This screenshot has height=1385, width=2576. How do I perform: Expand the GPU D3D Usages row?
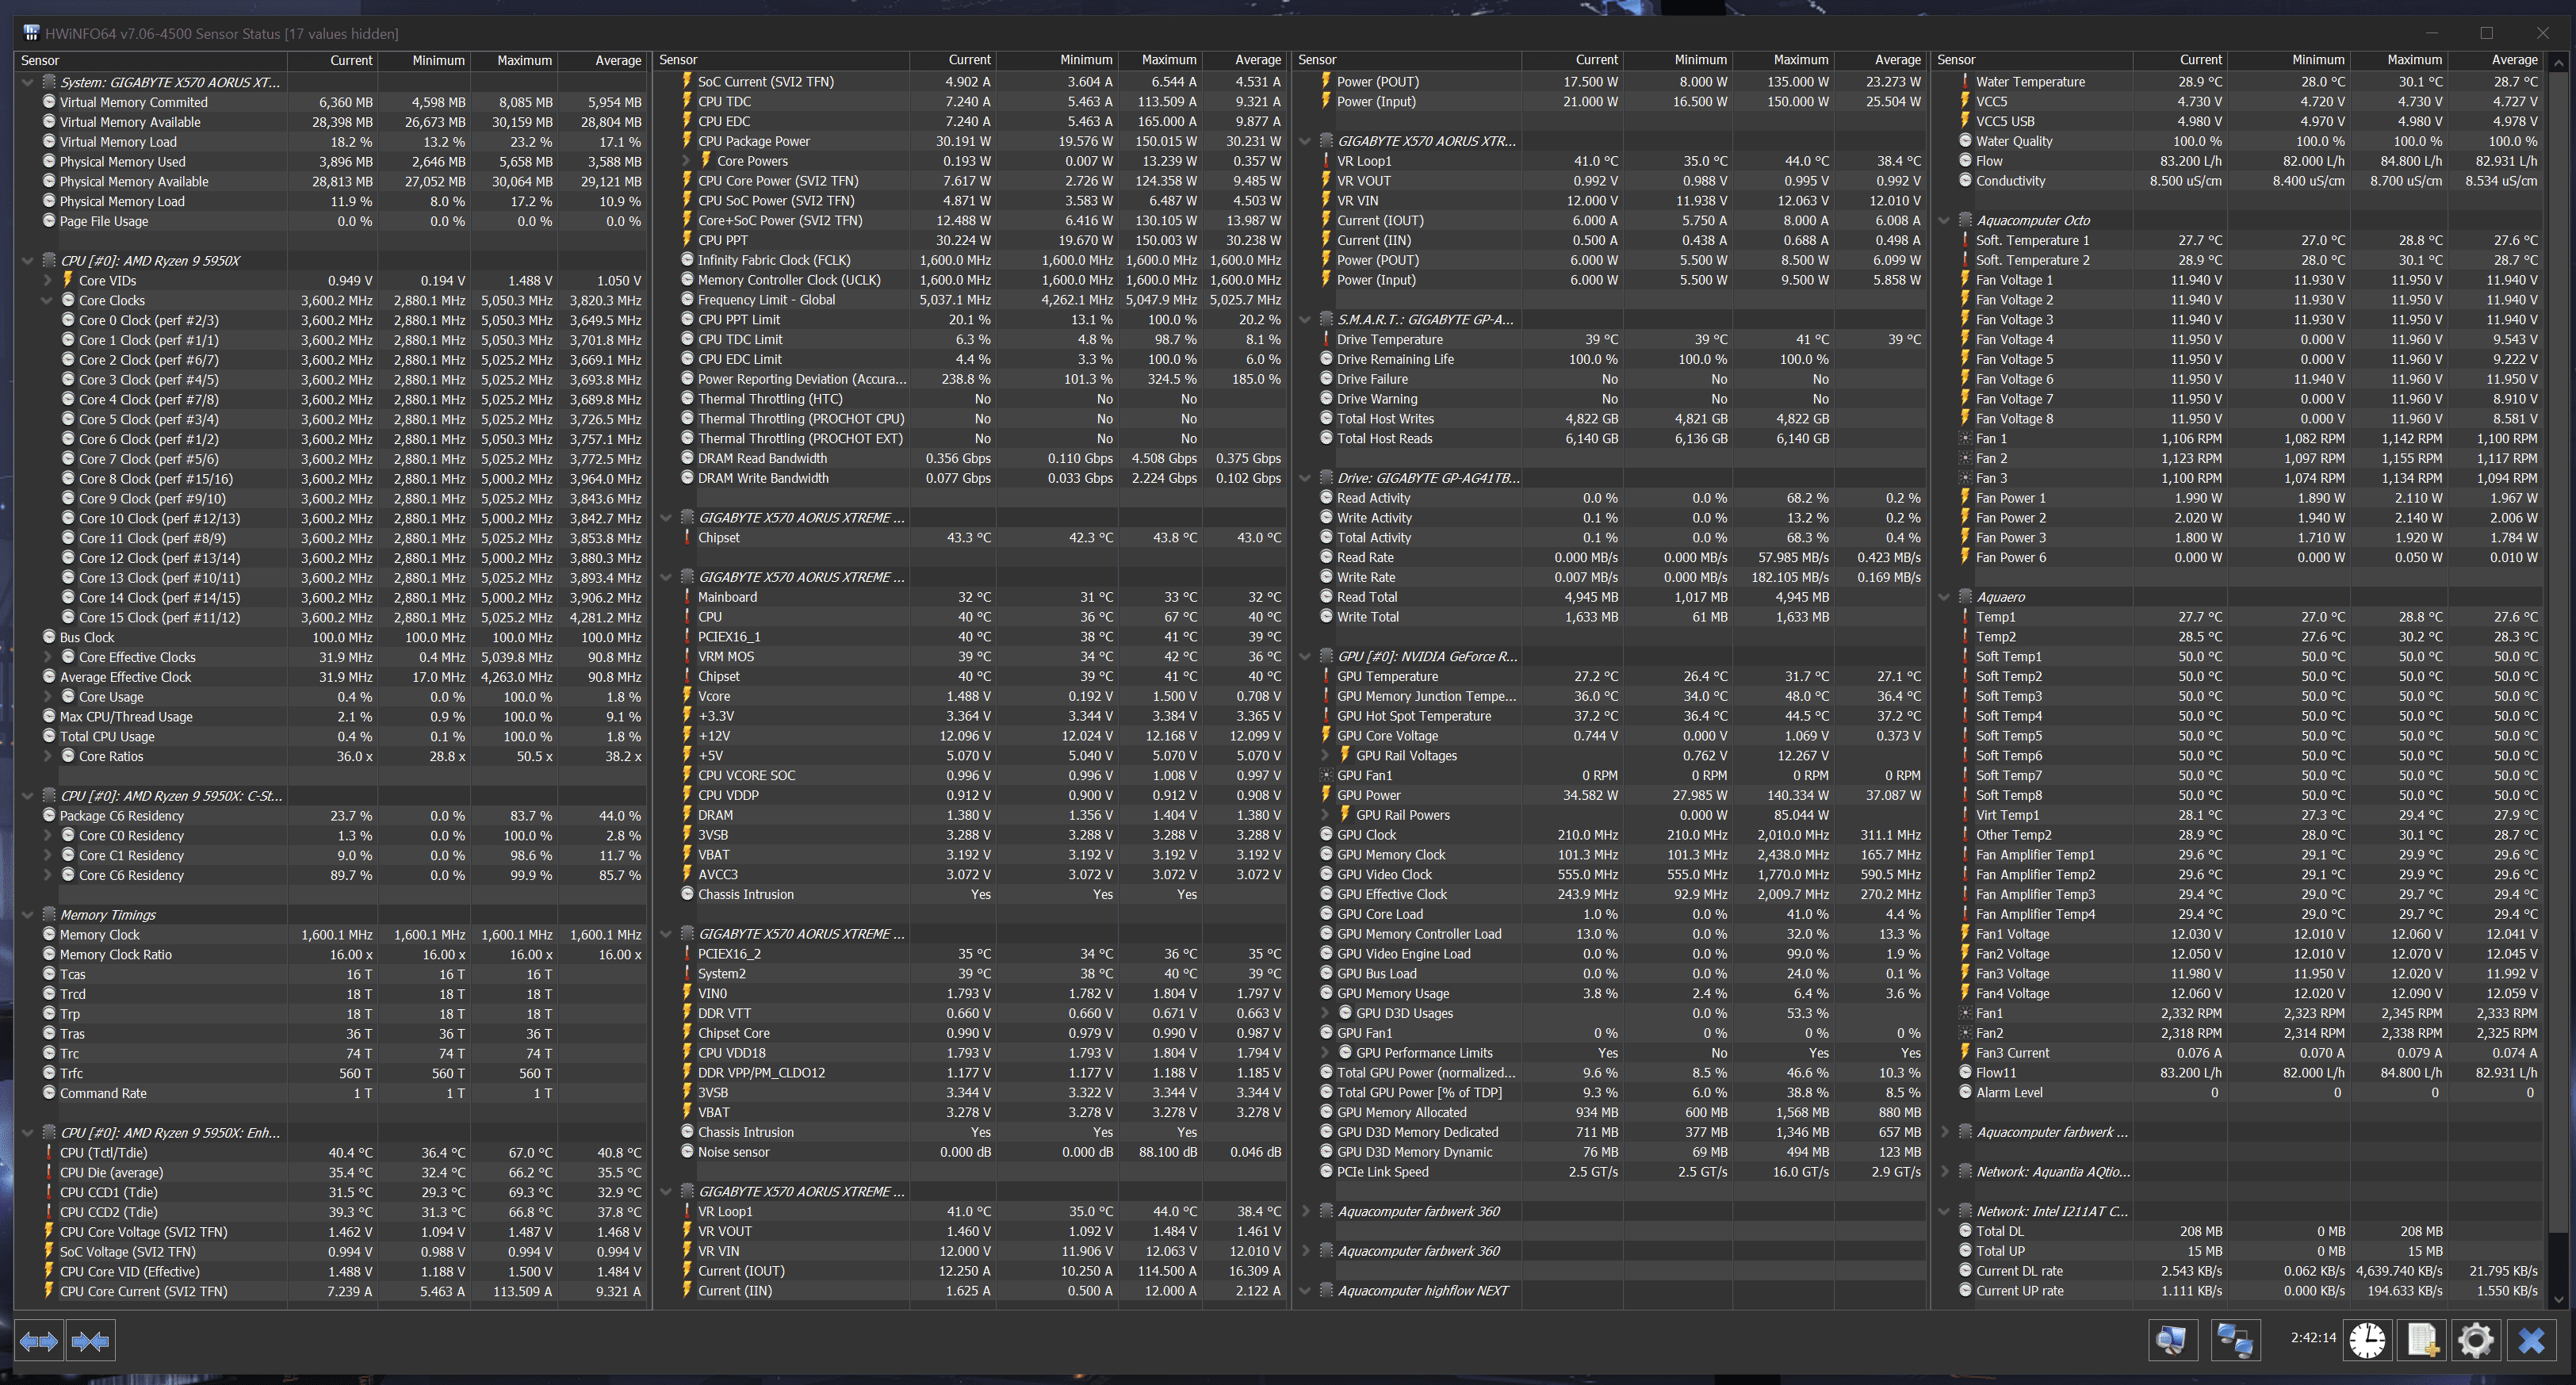pyautogui.click(x=1325, y=1013)
